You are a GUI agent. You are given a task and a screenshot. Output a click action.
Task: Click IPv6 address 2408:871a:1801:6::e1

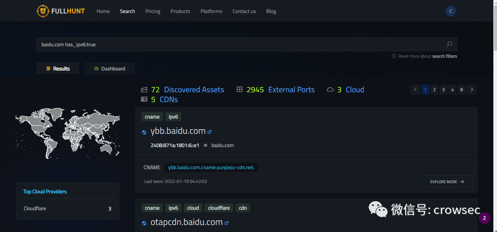click(175, 145)
